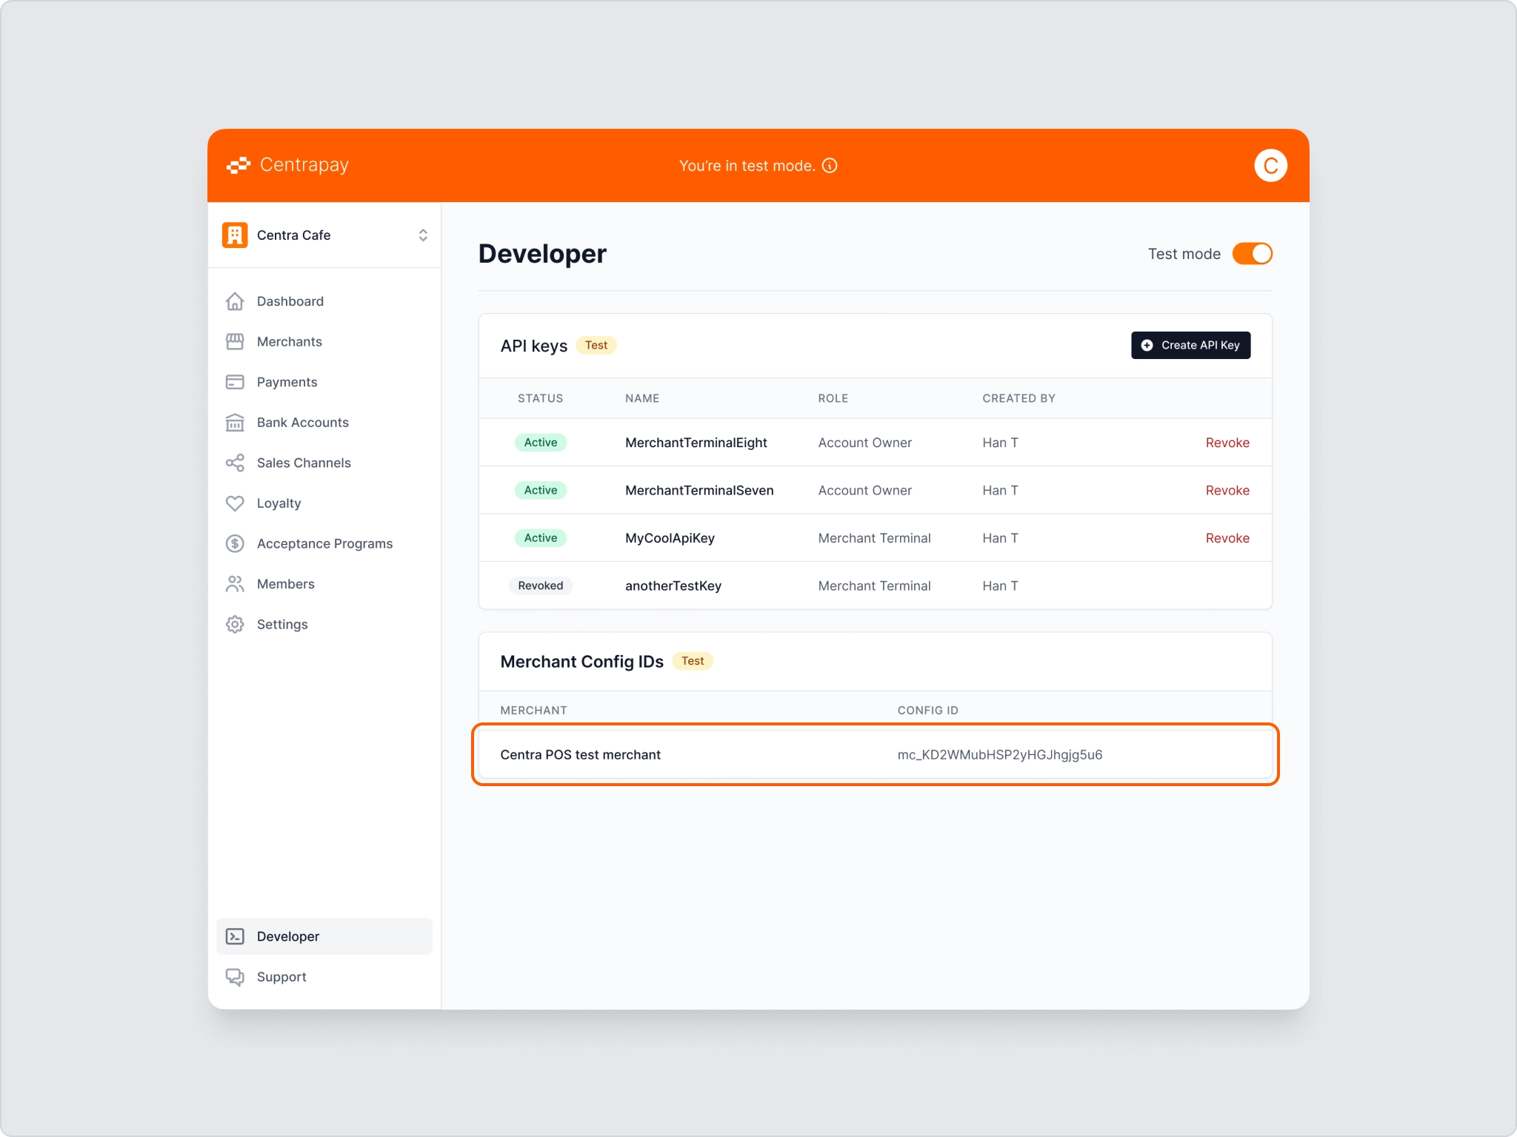Open the test mode info icon
The width and height of the screenshot is (1517, 1137).
coord(830,166)
